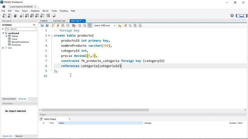Close the SQL File 4 tab

coord(84,21)
